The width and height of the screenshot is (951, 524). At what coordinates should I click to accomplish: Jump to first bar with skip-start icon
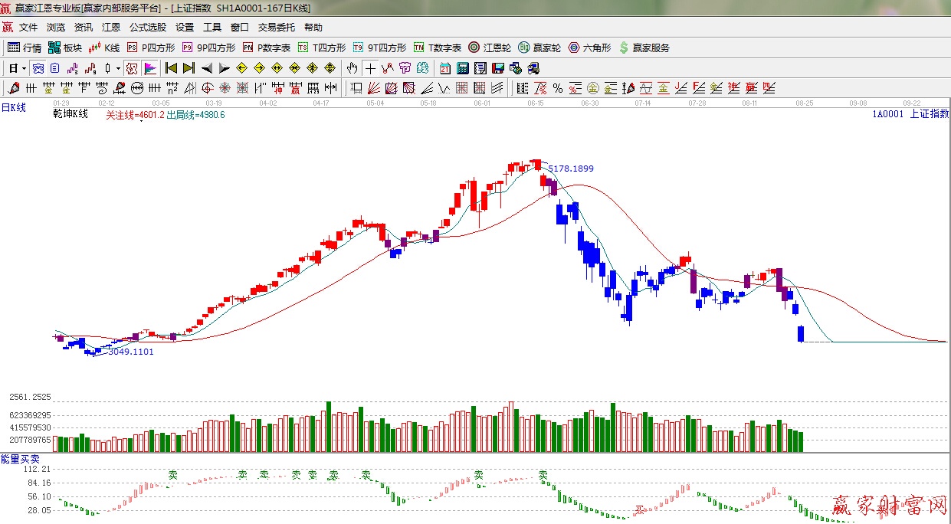point(171,68)
